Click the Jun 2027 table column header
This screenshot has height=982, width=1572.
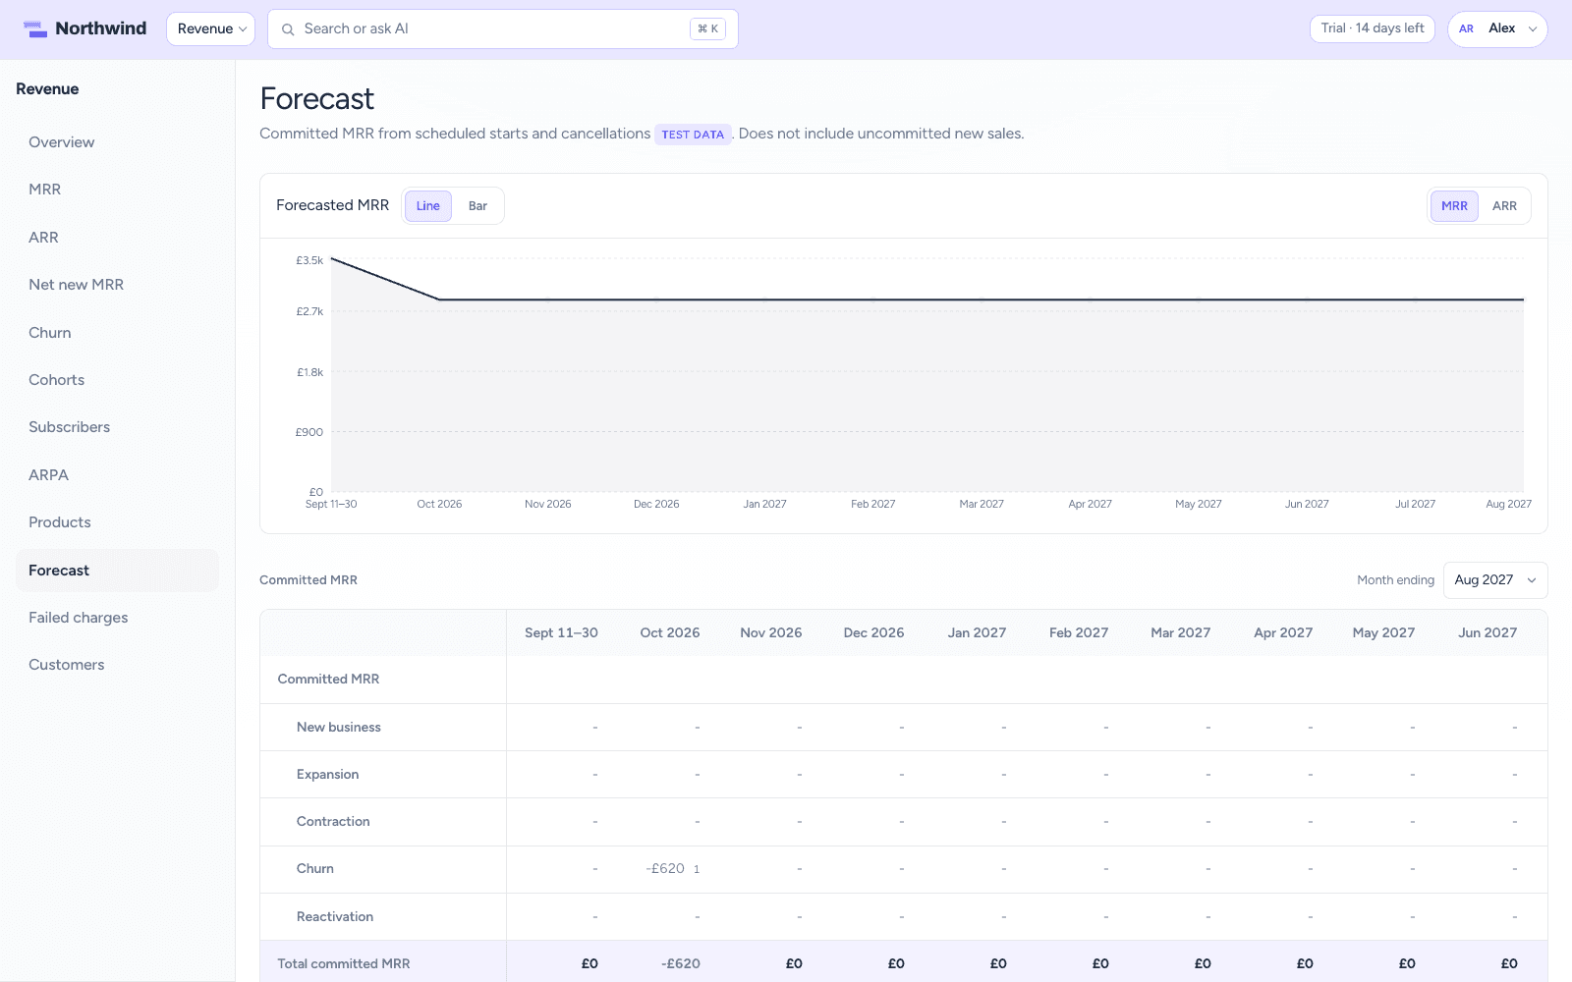pos(1488,633)
